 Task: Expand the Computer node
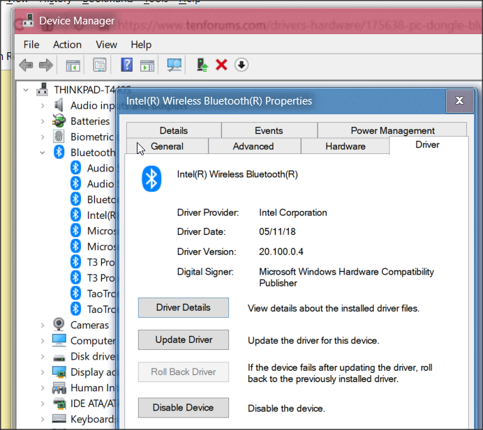click(43, 341)
